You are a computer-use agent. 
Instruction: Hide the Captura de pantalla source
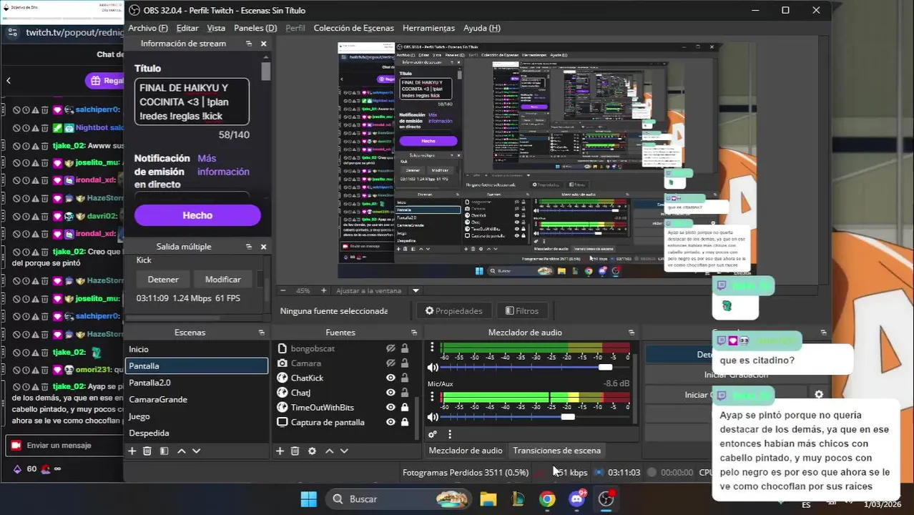[x=390, y=422]
